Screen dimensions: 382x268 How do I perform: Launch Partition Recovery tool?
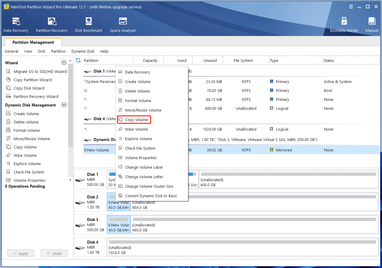(52, 25)
